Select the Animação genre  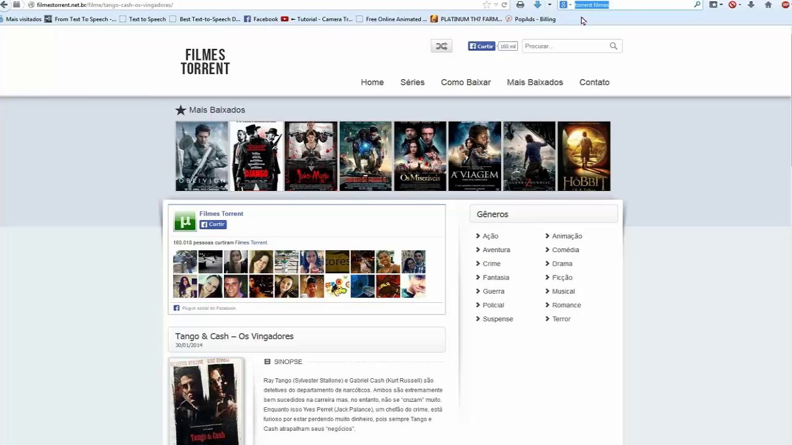567,236
